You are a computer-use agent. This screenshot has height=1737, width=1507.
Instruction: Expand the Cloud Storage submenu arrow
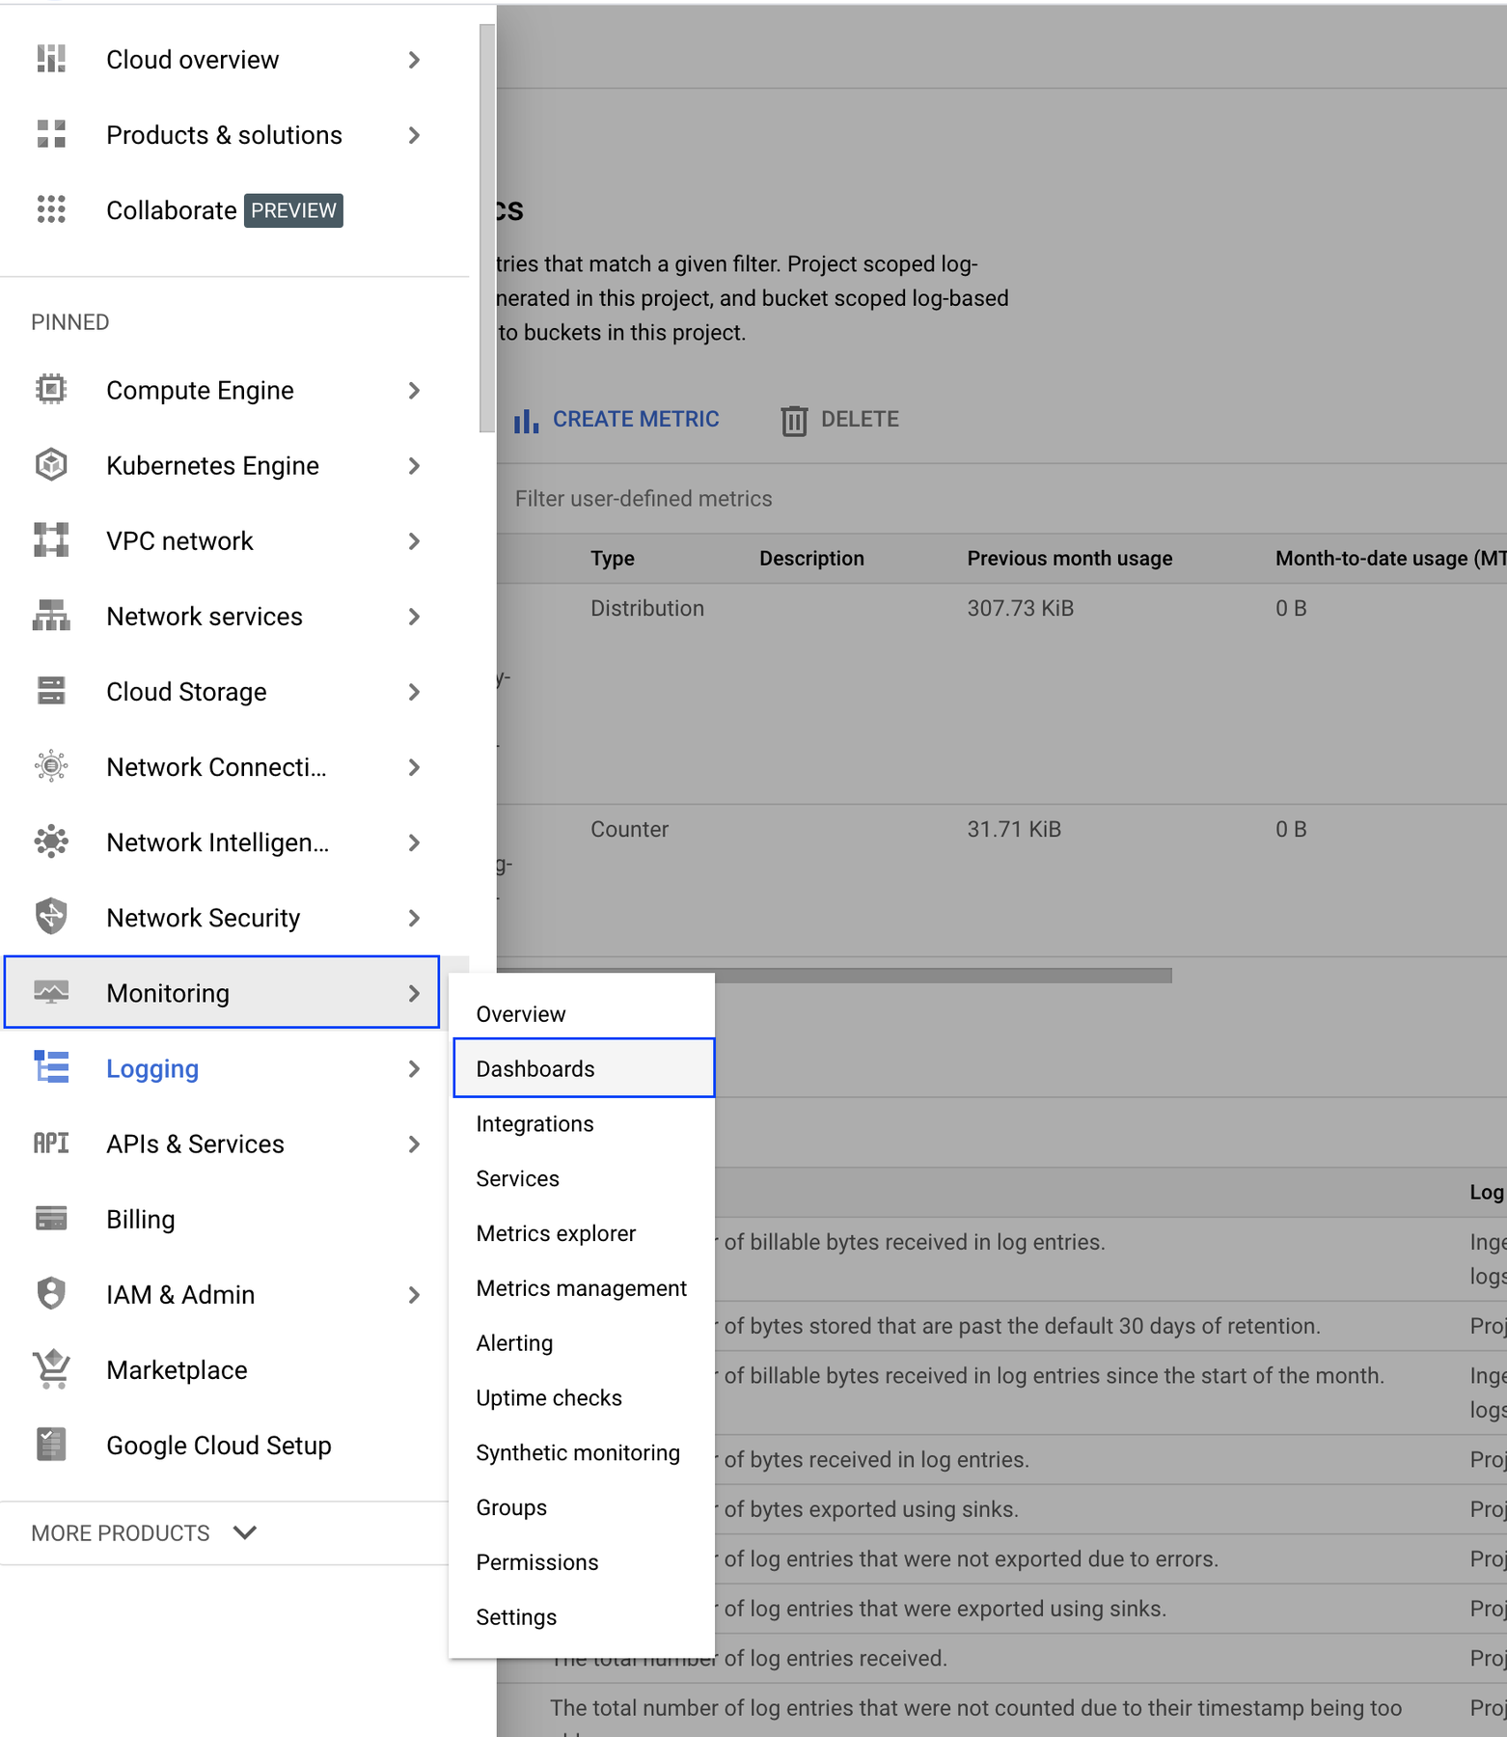point(414,691)
